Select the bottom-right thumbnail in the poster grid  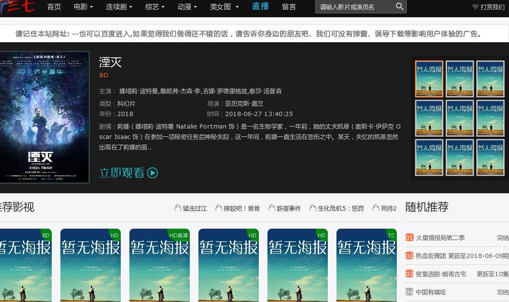[490, 157]
